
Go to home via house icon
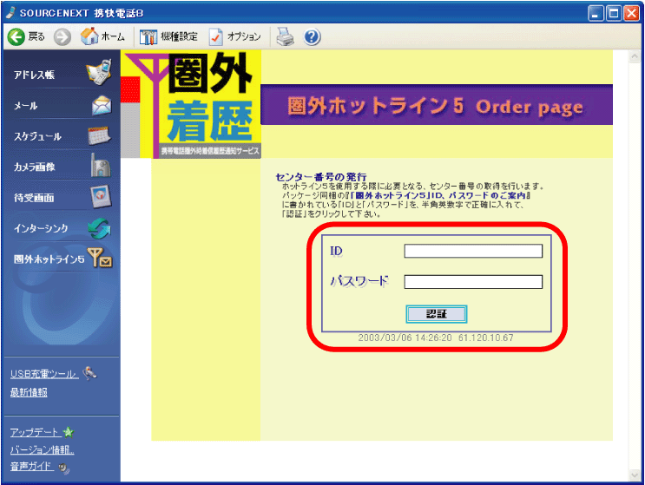tap(89, 36)
